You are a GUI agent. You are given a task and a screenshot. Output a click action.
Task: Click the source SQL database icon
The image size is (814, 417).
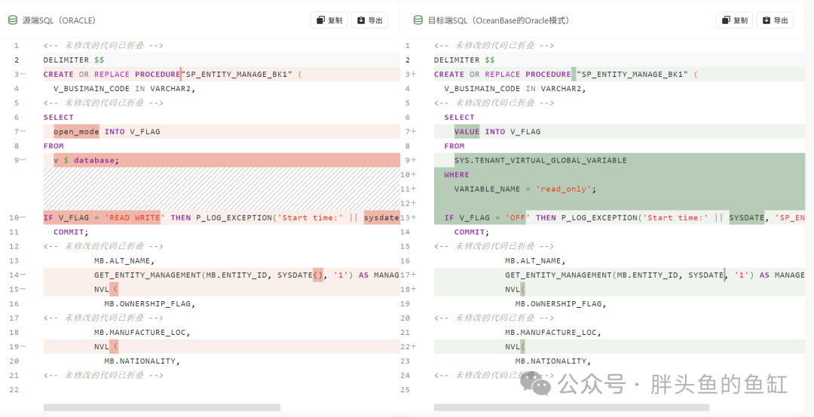[13, 20]
